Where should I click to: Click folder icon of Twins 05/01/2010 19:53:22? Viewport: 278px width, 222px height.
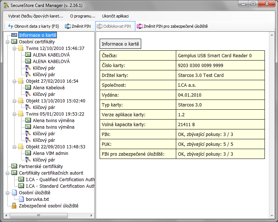click(x=21, y=114)
